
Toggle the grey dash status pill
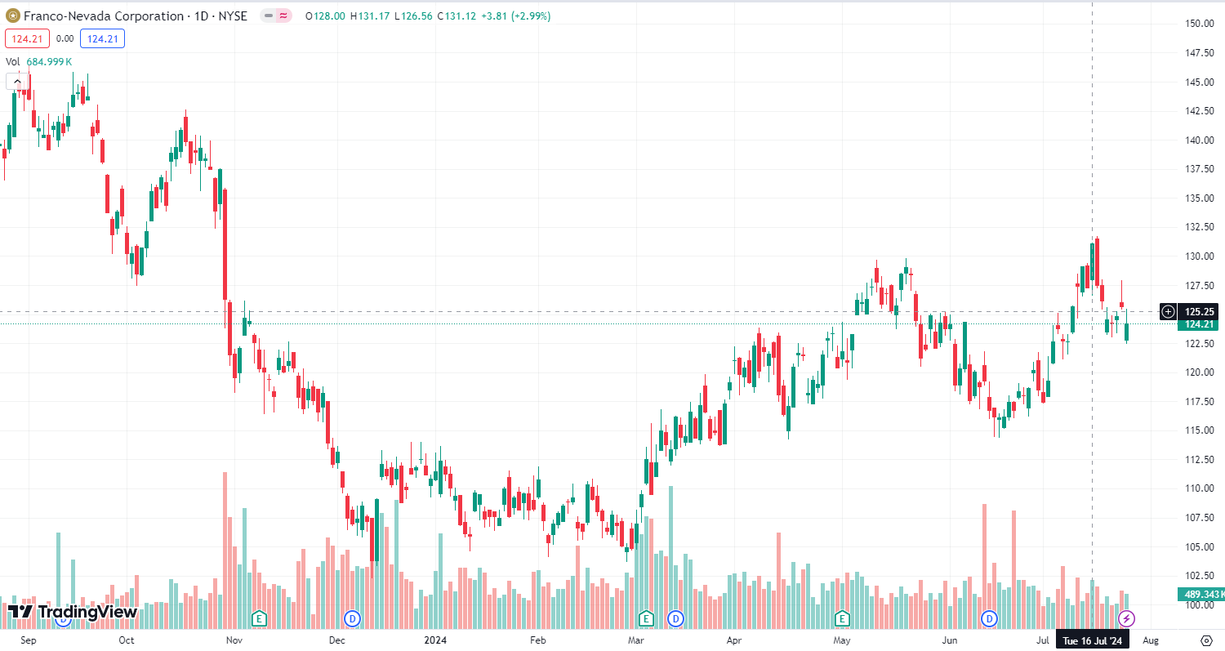[269, 16]
